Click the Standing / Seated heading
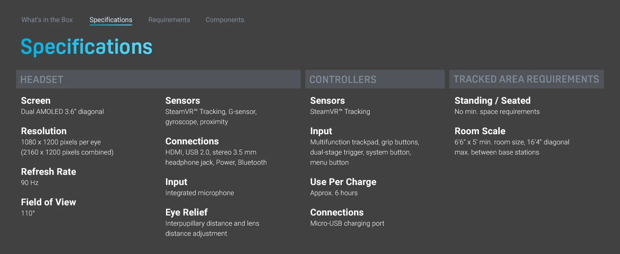The width and height of the screenshot is (620, 254). point(492,101)
